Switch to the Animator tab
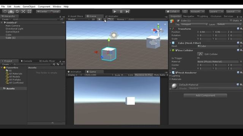The width and height of the screenshot is (243, 136). click(112, 16)
